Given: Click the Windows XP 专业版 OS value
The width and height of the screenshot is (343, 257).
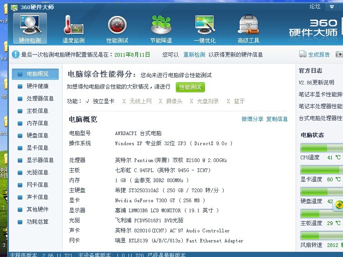Looking at the screenshot, I should [174, 143].
